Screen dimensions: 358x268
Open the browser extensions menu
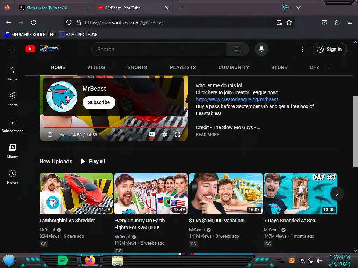pos(337,22)
